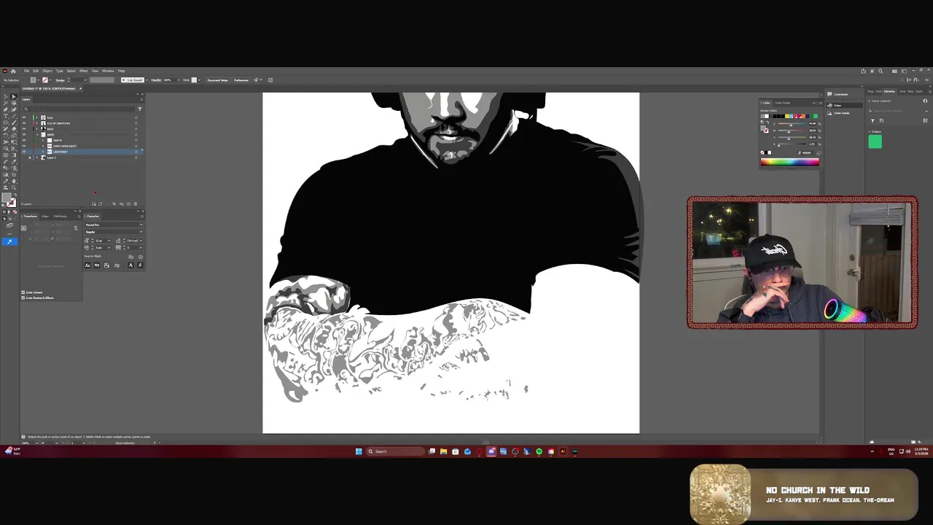Choose the Hand tool
Image resolution: width=933 pixels, height=525 pixels.
(x=14, y=182)
